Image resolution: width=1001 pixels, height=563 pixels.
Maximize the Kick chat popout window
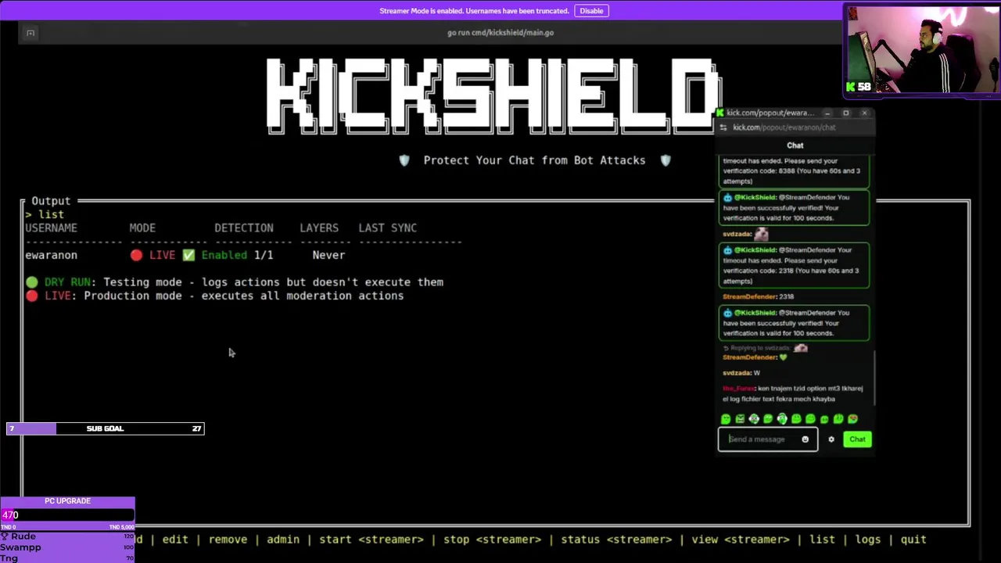pos(845,113)
